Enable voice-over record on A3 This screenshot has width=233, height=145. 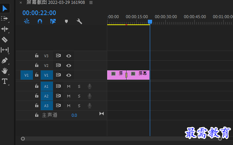(89, 106)
